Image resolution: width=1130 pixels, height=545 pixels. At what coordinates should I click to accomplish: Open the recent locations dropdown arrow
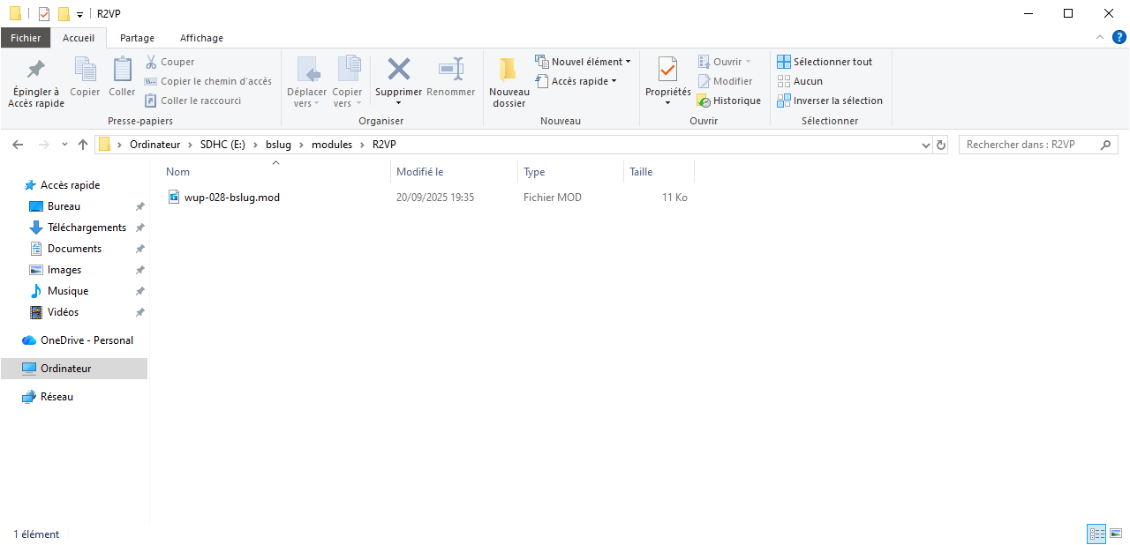[64, 145]
